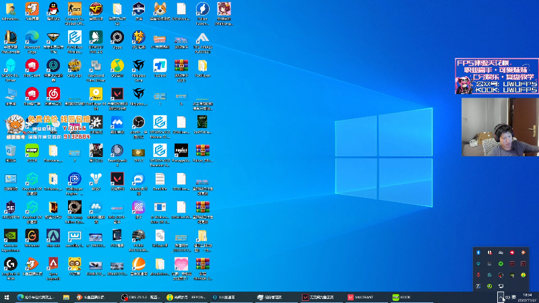
Task: Launch Counter-Strike Global Offensive shortcut
Action: pos(74,13)
